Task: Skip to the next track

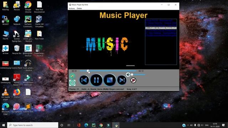Action: 122,80
